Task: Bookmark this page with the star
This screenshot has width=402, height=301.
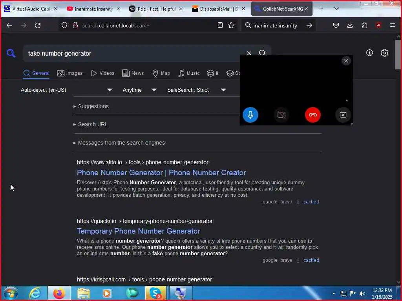Action: point(231,25)
